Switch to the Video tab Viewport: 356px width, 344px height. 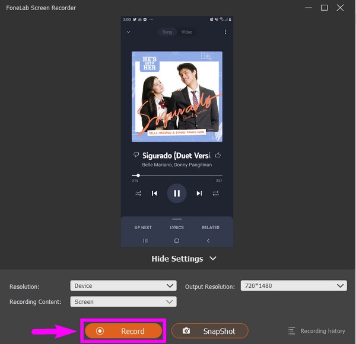(187, 32)
